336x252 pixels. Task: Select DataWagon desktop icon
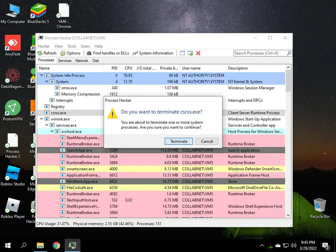[13, 78]
